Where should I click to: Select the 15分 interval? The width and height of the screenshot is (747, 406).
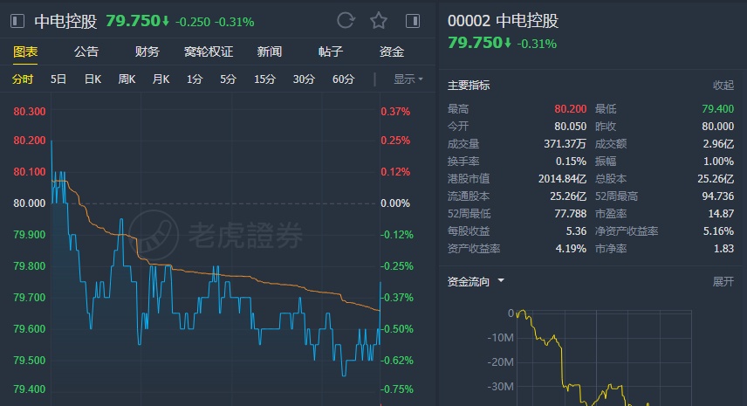(x=264, y=79)
